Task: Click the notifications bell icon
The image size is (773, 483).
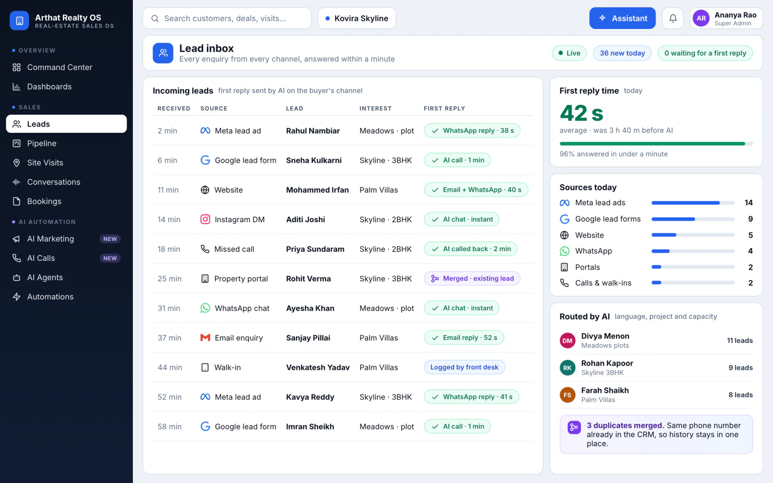Action: (673, 18)
